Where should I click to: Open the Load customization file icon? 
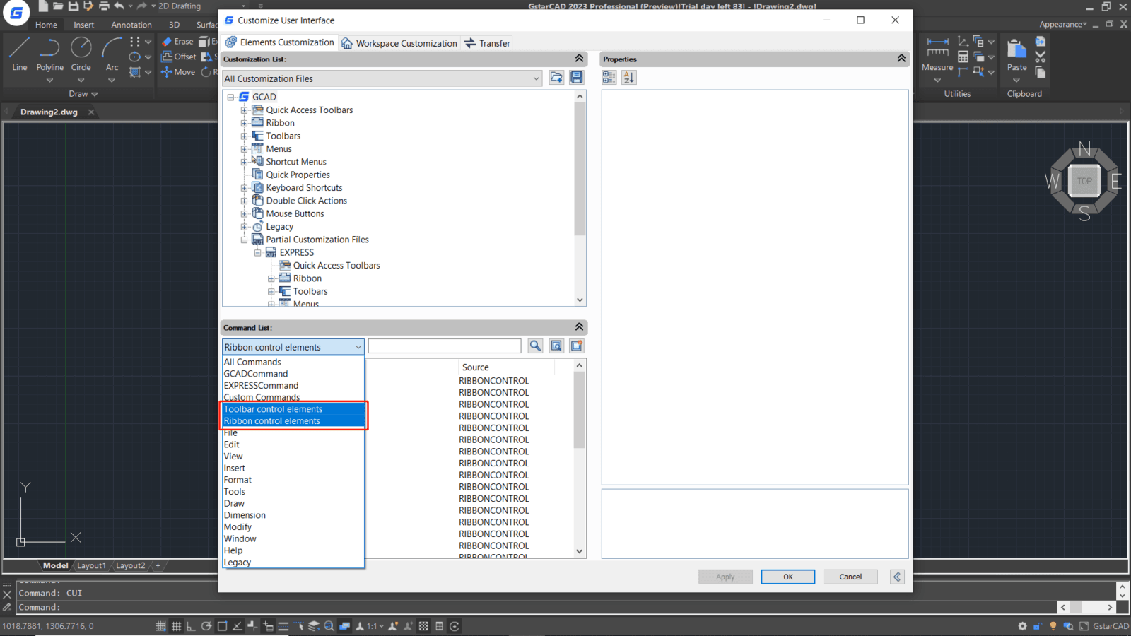[x=556, y=78]
